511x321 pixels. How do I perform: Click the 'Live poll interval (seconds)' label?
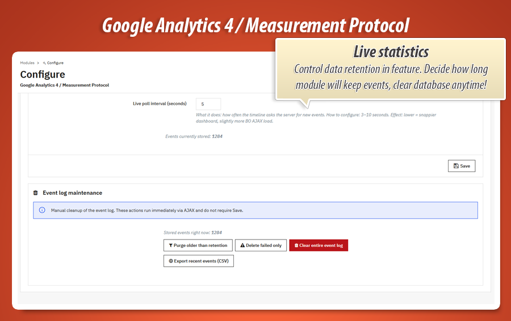(x=160, y=104)
